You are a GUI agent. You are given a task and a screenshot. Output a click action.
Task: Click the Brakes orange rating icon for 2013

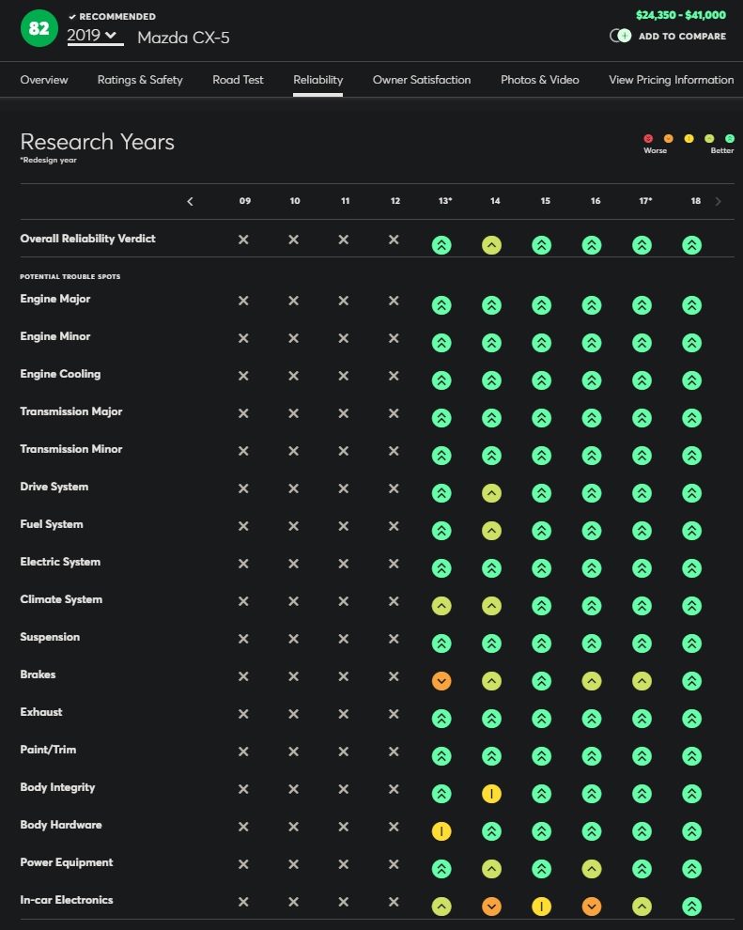[441, 681]
